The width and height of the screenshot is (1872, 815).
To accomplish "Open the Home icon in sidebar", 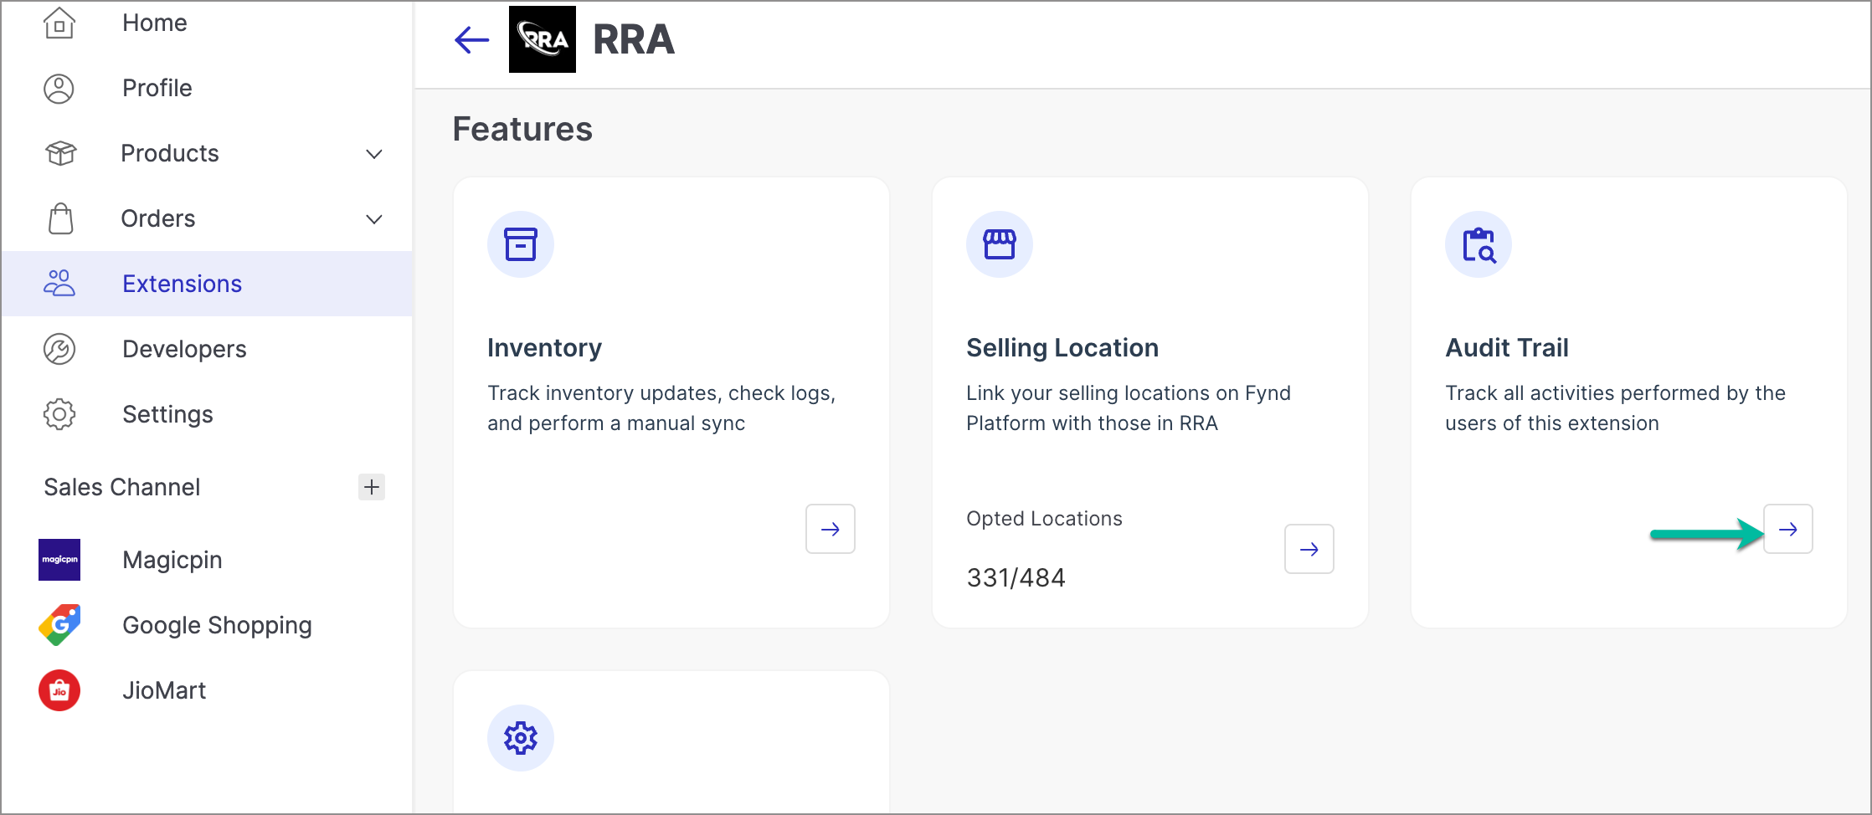I will click(x=59, y=23).
